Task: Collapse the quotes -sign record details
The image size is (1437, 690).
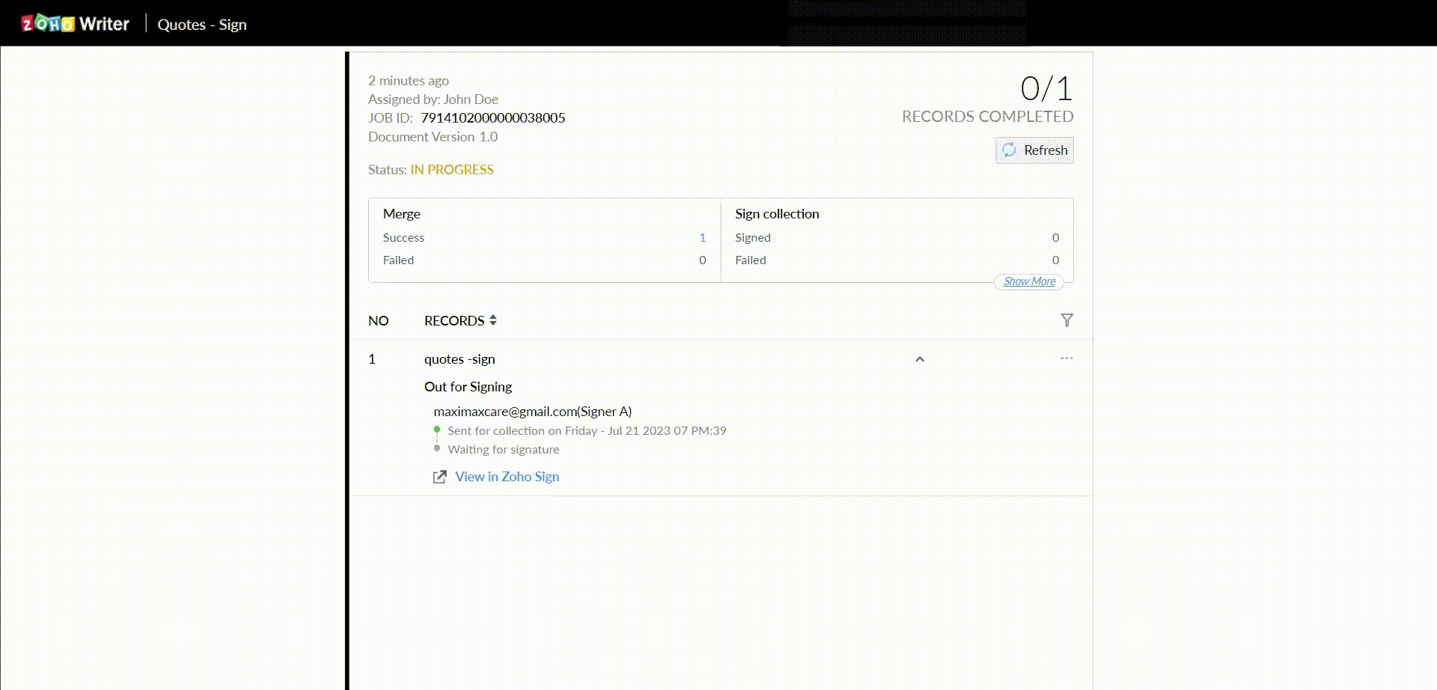Action: point(920,359)
